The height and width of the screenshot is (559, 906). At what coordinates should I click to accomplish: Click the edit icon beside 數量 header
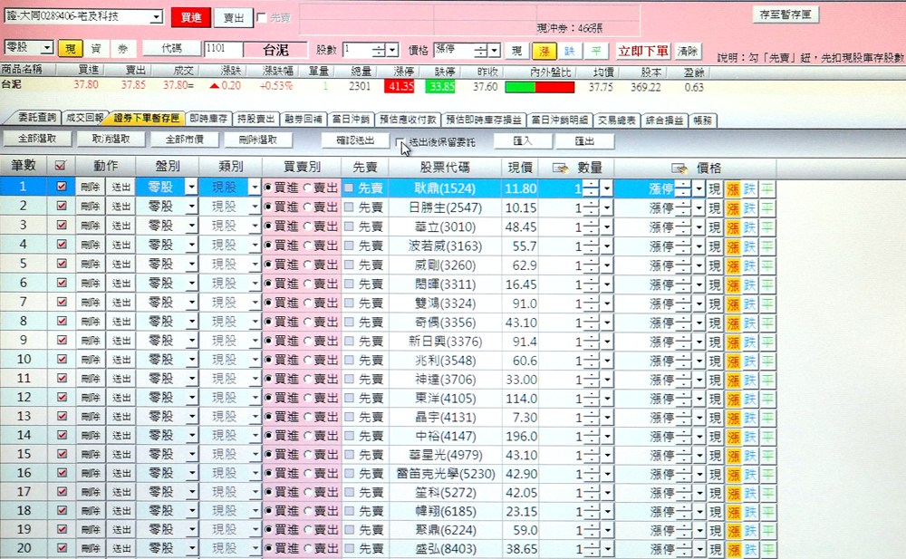pos(560,169)
